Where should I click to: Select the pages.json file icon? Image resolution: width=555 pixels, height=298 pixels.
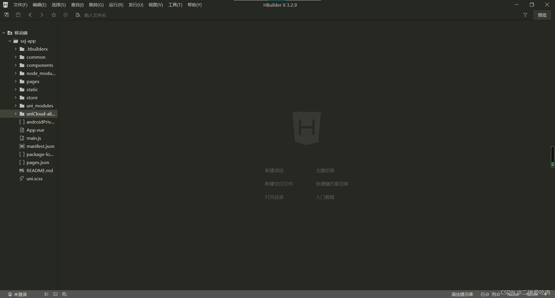[22, 162]
